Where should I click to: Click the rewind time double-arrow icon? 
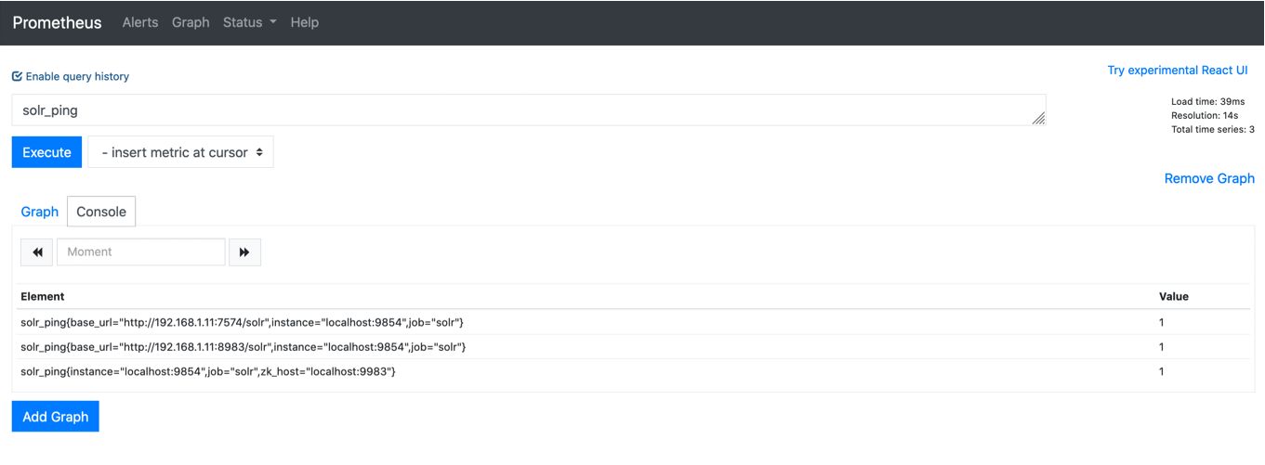pyautogui.click(x=37, y=252)
